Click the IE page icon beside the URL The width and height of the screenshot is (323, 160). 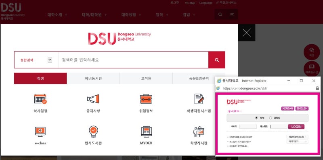click(x=218, y=88)
